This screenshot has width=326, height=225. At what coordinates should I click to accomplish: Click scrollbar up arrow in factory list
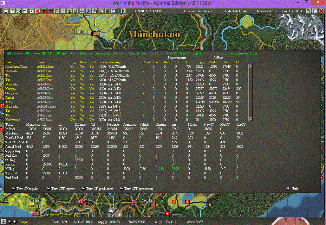coord(250,66)
